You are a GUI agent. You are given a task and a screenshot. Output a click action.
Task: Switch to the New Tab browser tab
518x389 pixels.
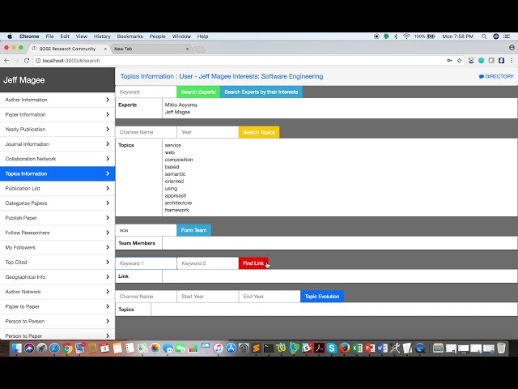[151, 49]
